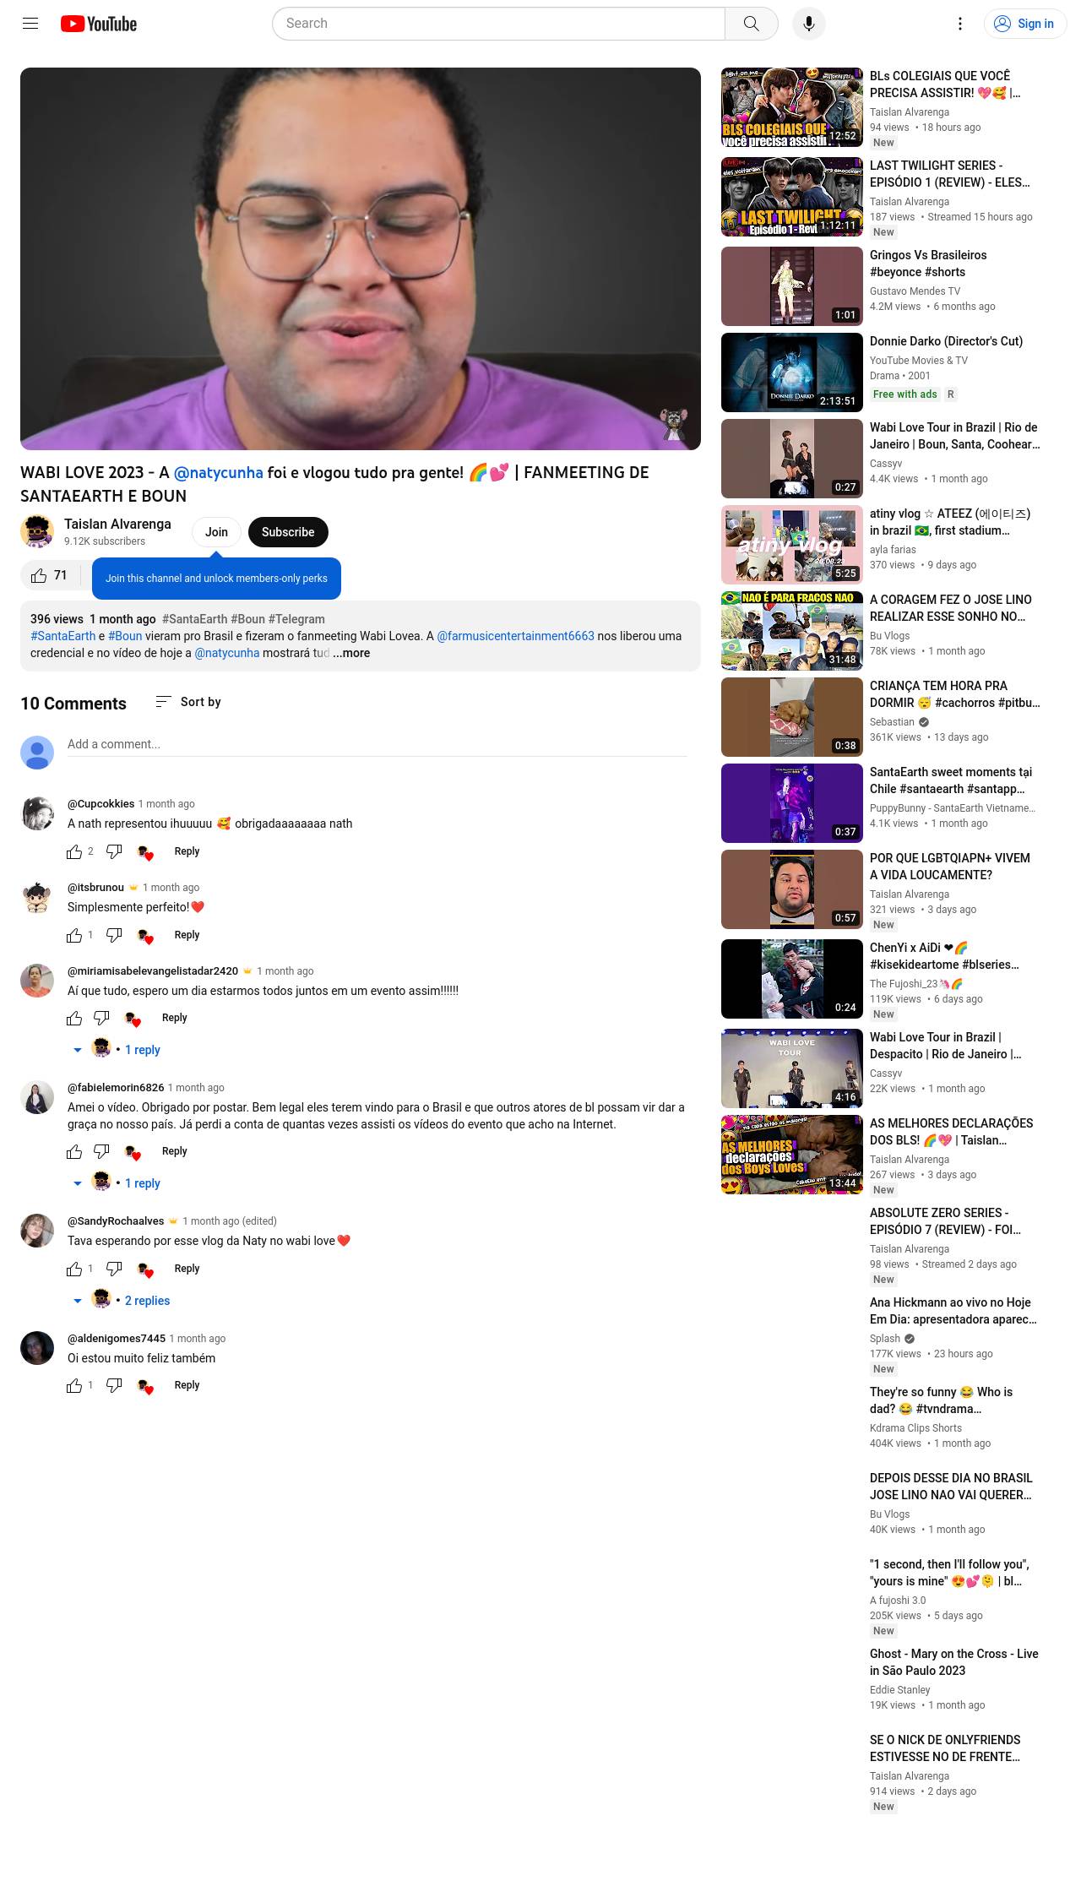Image resolution: width=1081 pixels, height=1881 pixels.
Task: Open Donnie Darko movie thumbnail
Action: (792, 372)
